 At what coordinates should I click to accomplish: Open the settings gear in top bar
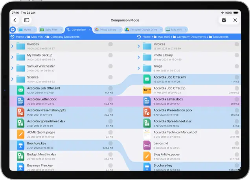click(x=224, y=20)
